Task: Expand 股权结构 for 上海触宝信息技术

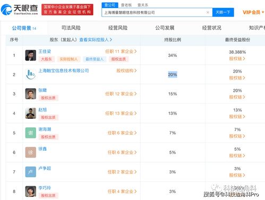Action: coord(126,71)
